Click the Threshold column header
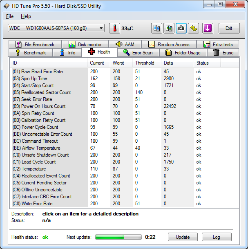 147,63
